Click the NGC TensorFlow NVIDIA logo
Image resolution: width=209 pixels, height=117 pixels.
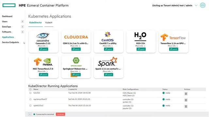coord(43,62)
